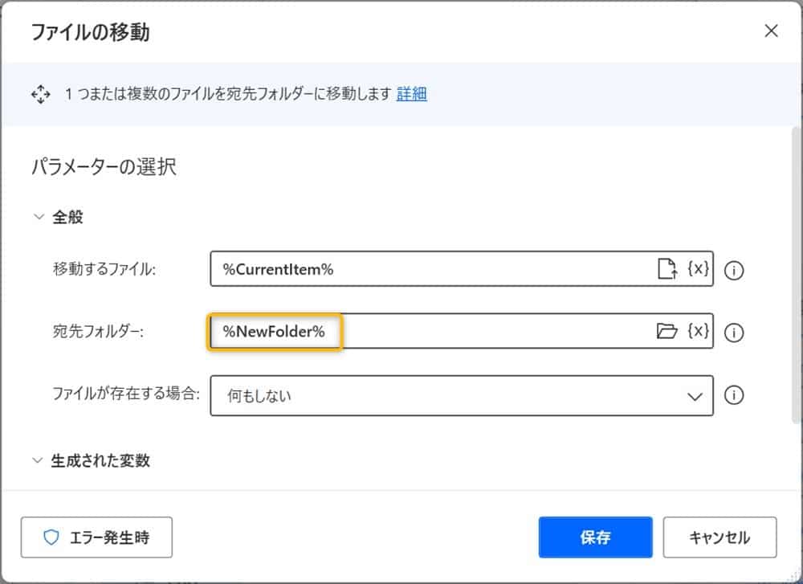This screenshot has width=803, height=584.
Task: Click the chevron arrow on the 何もしない combo box
Action: click(695, 395)
